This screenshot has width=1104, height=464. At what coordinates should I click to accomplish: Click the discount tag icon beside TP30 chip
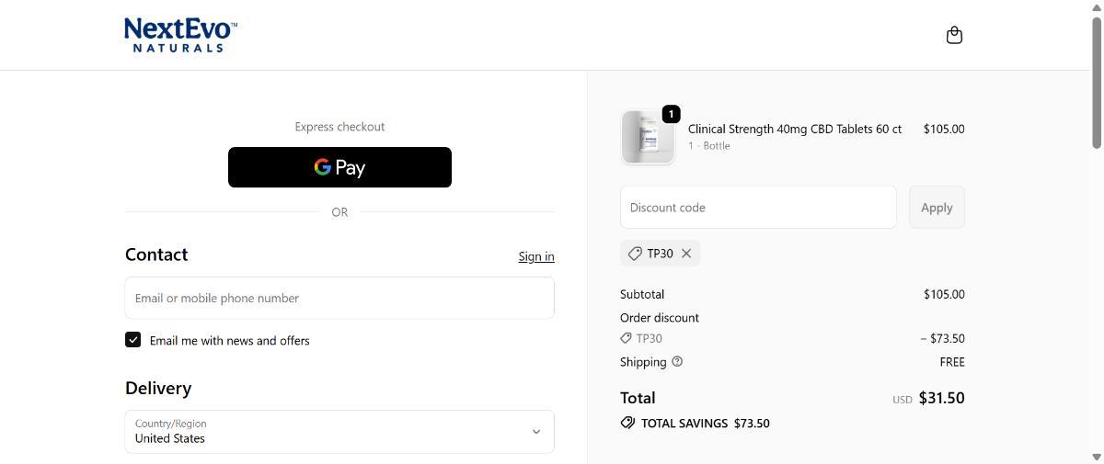coord(635,254)
